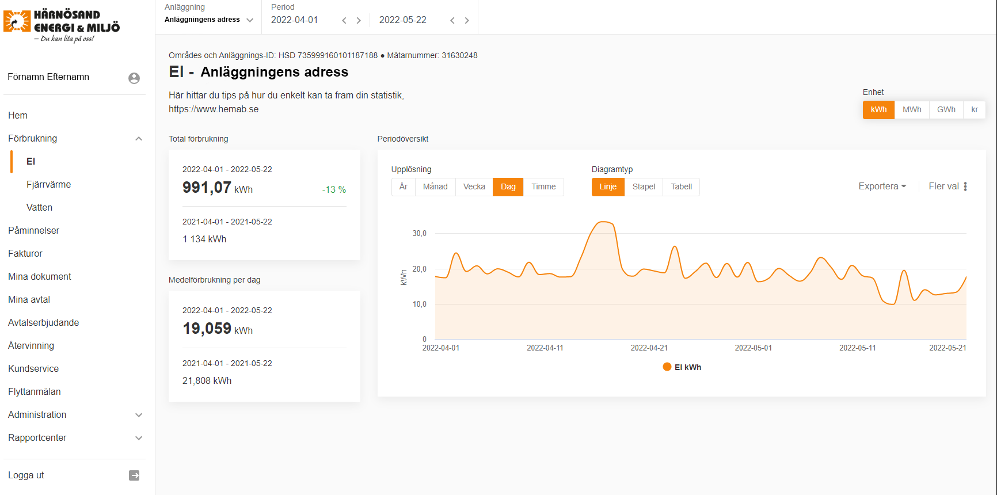Select Månad resolution button
Screen dimensions: 997x495
tap(435, 187)
